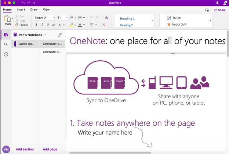Click the red X delete icon
The width and height of the screenshot is (229, 154).
tap(103, 25)
